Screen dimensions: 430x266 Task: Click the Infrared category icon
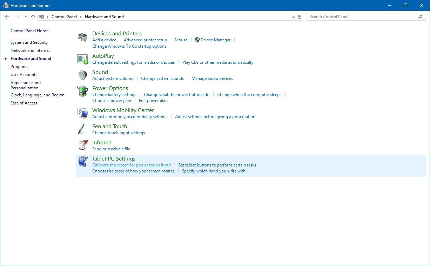pos(83,145)
